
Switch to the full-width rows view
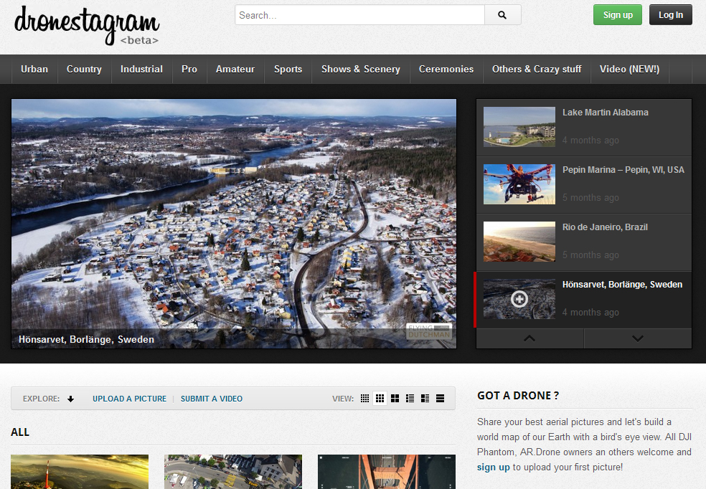pos(441,399)
